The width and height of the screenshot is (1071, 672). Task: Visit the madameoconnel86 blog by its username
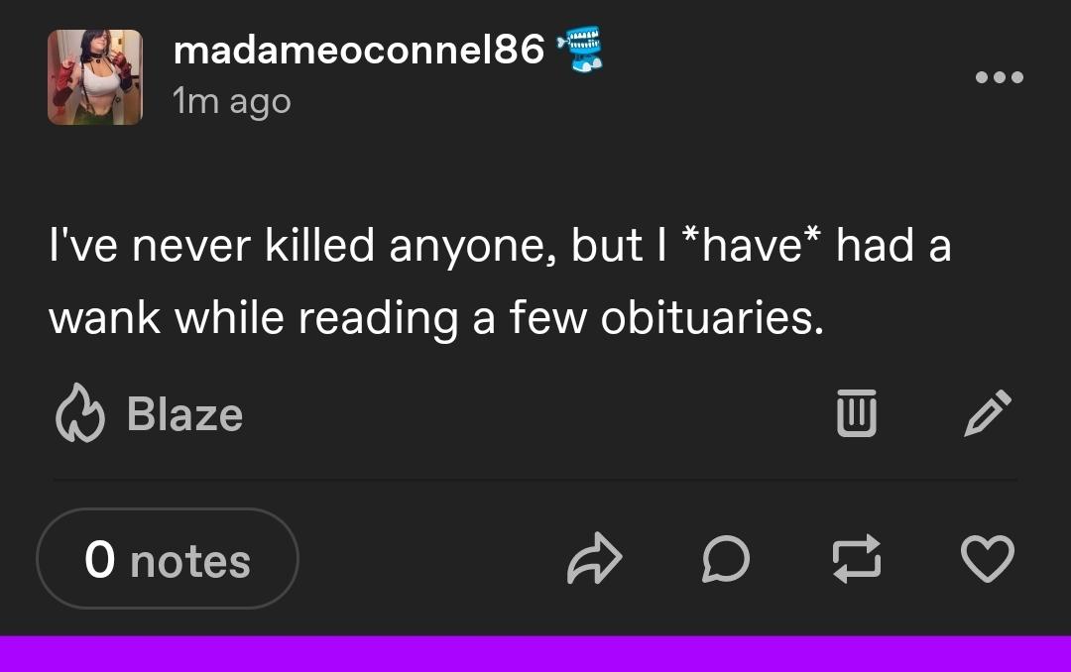359,50
